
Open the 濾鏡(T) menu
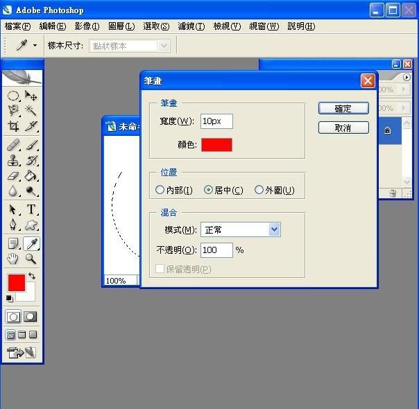pyautogui.click(x=191, y=26)
